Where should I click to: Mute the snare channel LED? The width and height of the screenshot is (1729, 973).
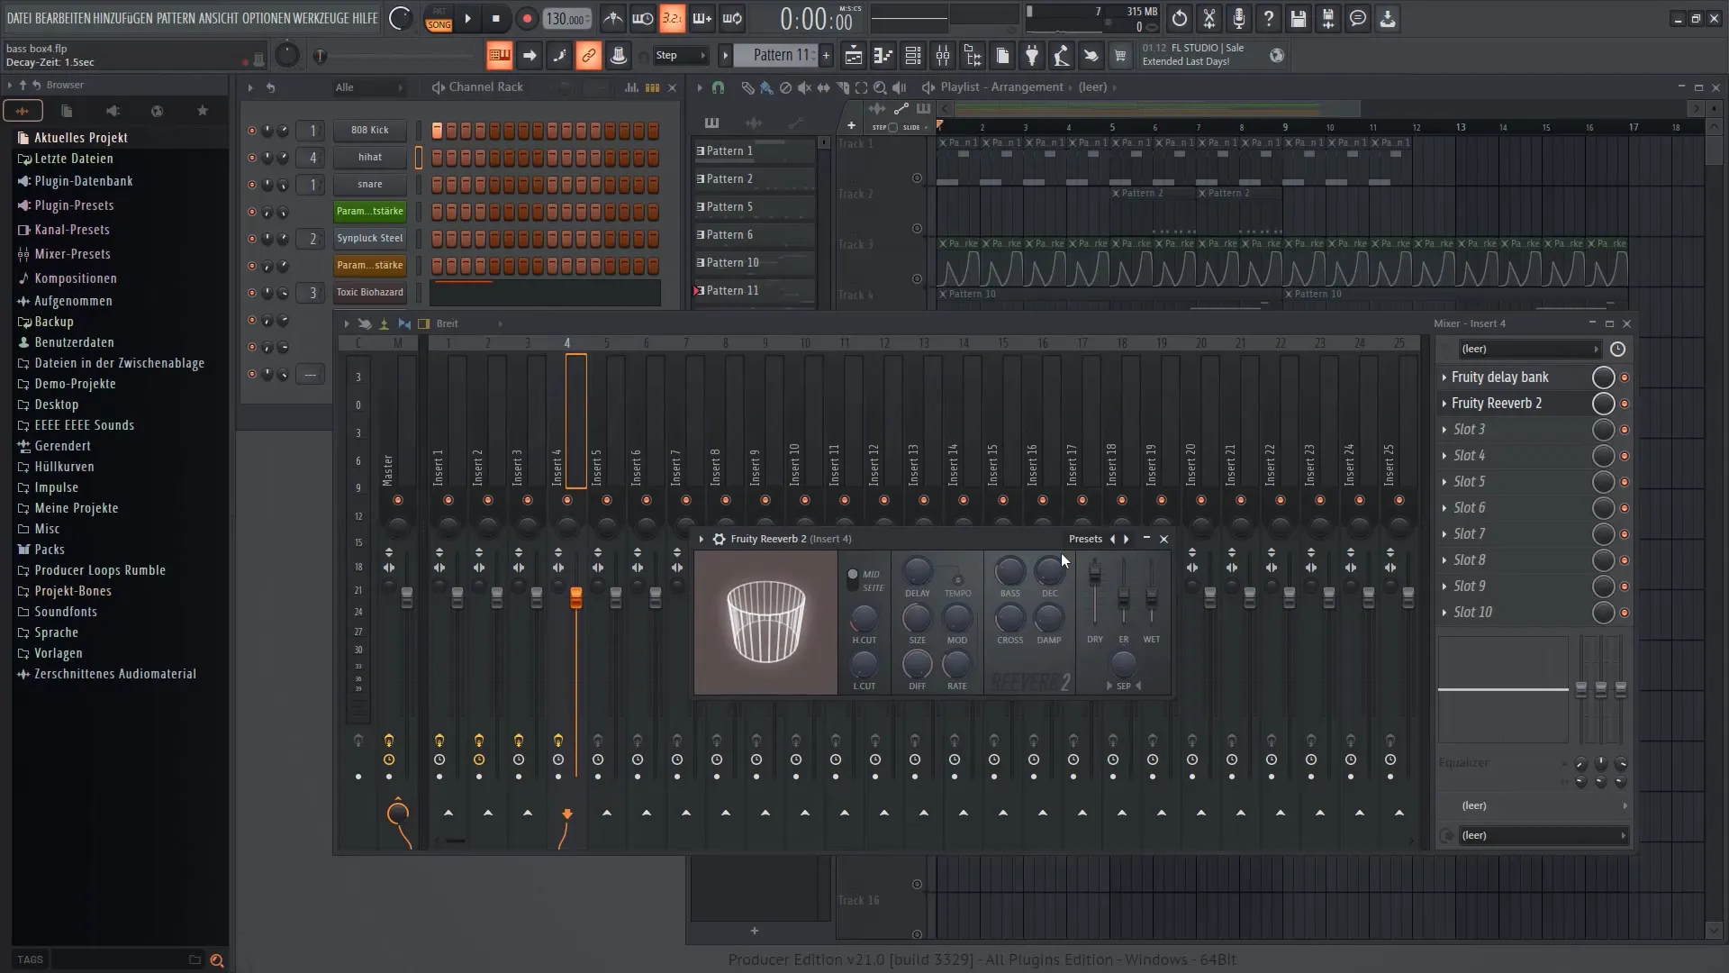click(252, 185)
